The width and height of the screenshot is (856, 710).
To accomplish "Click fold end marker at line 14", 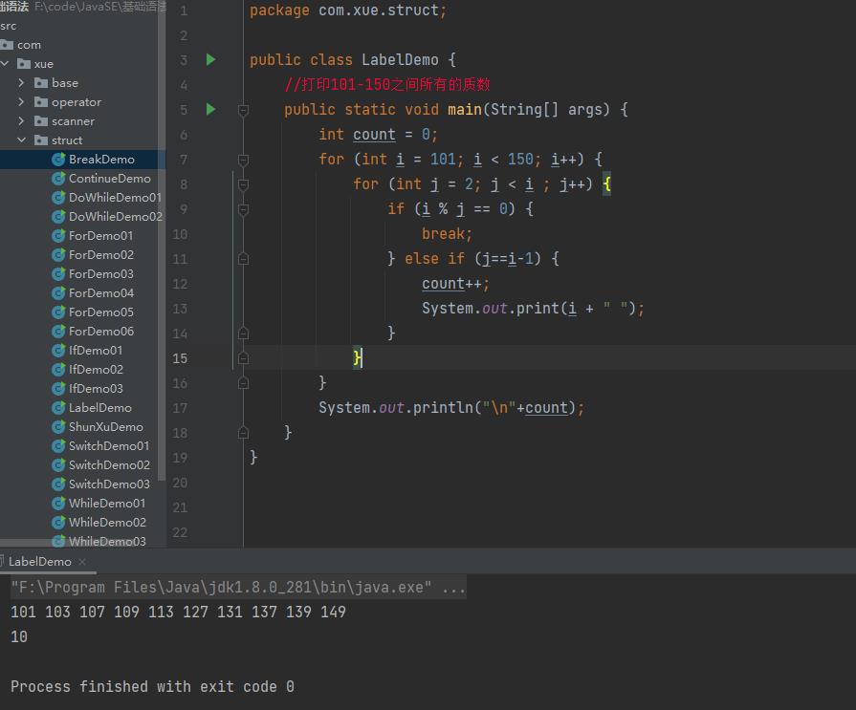I will 244,333.
